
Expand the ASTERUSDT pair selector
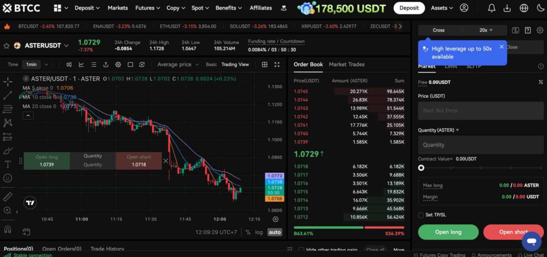[66, 46]
